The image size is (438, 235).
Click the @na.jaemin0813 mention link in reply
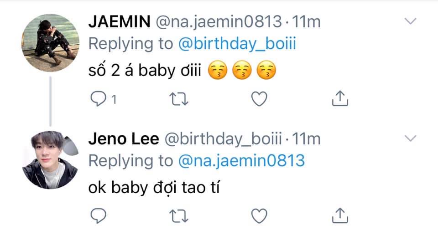pos(241,161)
